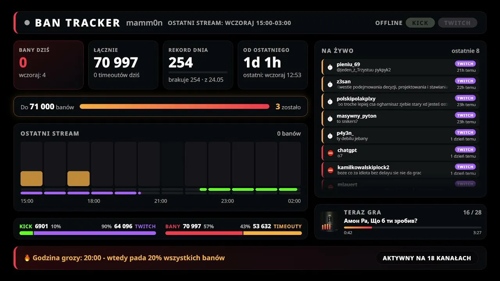Open the REKORD DNIA 254 card
This screenshot has width=500, height=281.
[198, 65]
